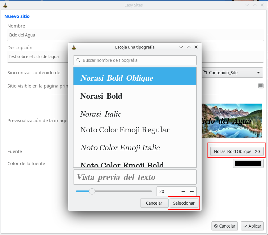Screen dimensions: 268x235
Task: Click the Easy Sites app icon in title bar
Action: click(x=5, y=5)
